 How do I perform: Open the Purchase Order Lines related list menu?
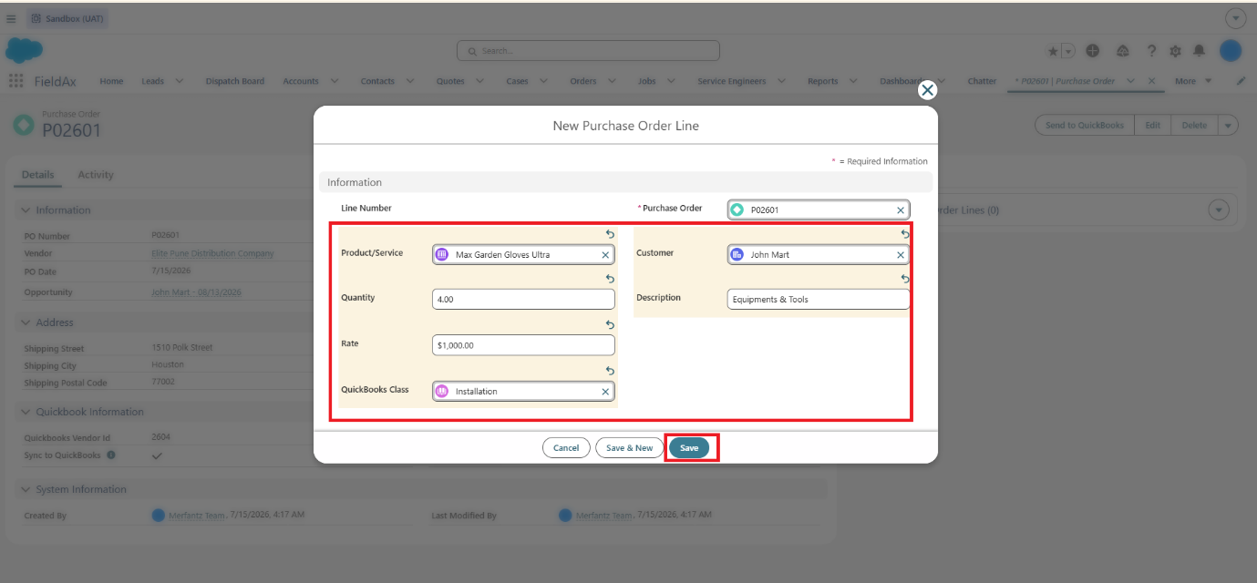1219,210
